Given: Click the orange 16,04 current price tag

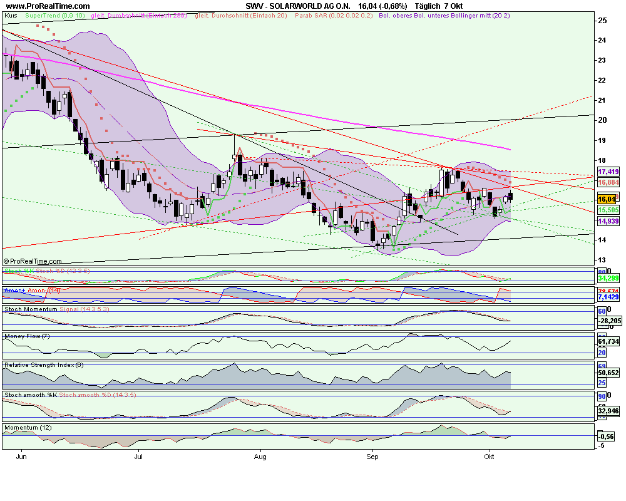Looking at the screenshot, I should pyautogui.click(x=607, y=199).
